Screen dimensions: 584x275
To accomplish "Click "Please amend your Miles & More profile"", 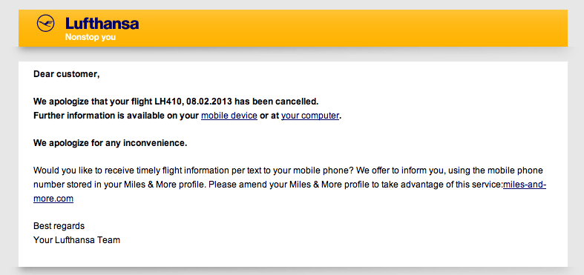I will [x=288, y=185].
